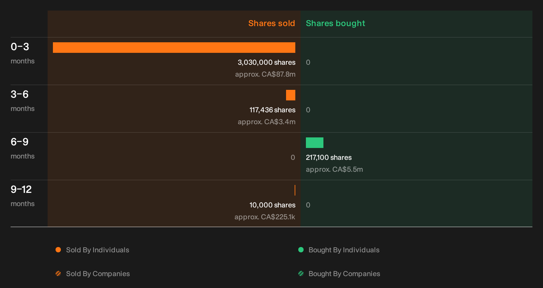Click the approx. CA$87.8m value
The height and width of the screenshot is (288, 543).
click(265, 74)
